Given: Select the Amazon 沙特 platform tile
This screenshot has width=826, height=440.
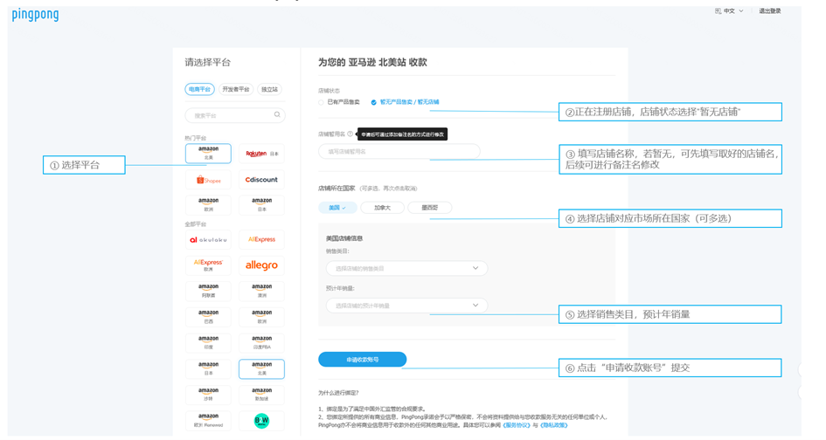Looking at the screenshot, I should [208, 395].
